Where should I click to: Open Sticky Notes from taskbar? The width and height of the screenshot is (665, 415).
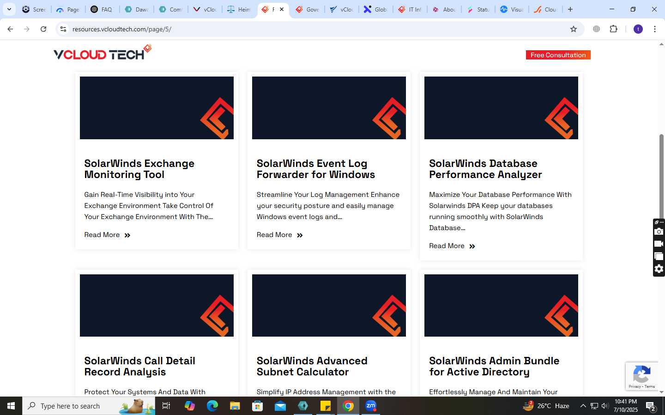point(326,406)
